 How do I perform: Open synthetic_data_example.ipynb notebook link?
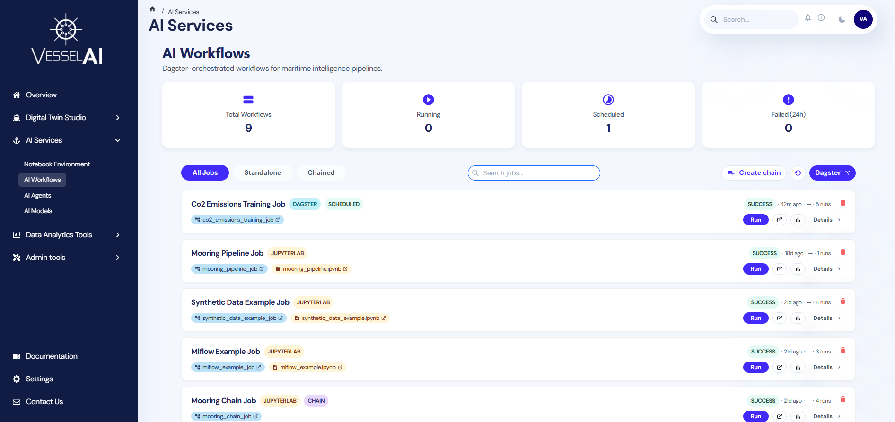tap(340, 318)
